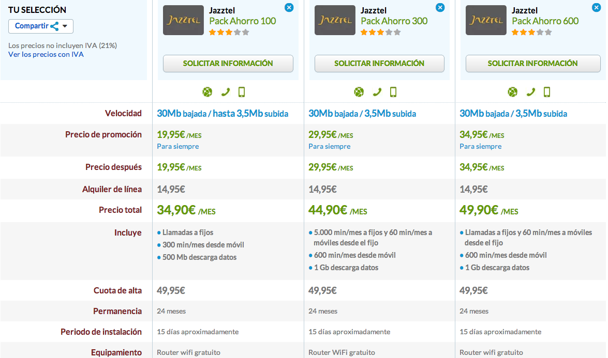Open the 'Ver los precios con IVA' link
Screen dimensions: 608x358
[46, 55]
